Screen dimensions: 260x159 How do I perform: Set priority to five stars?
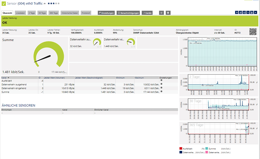click(x=59, y=4)
